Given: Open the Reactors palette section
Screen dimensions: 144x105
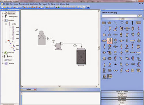Looking at the screenshot, I should (x=122, y=103).
